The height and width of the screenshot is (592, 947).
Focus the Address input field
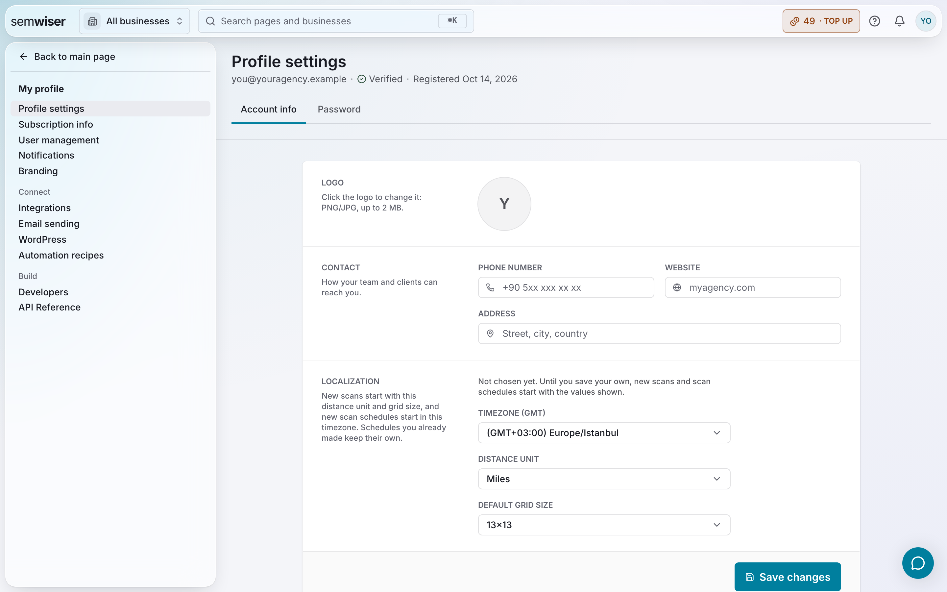click(x=659, y=333)
